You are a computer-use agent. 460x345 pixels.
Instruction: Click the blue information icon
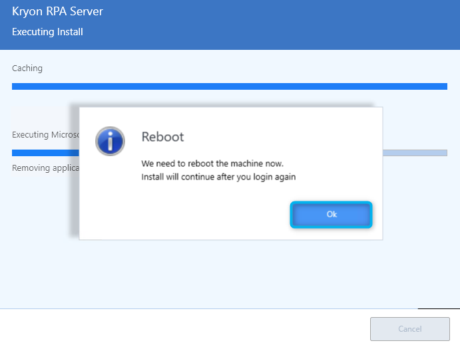(x=110, y=141)
